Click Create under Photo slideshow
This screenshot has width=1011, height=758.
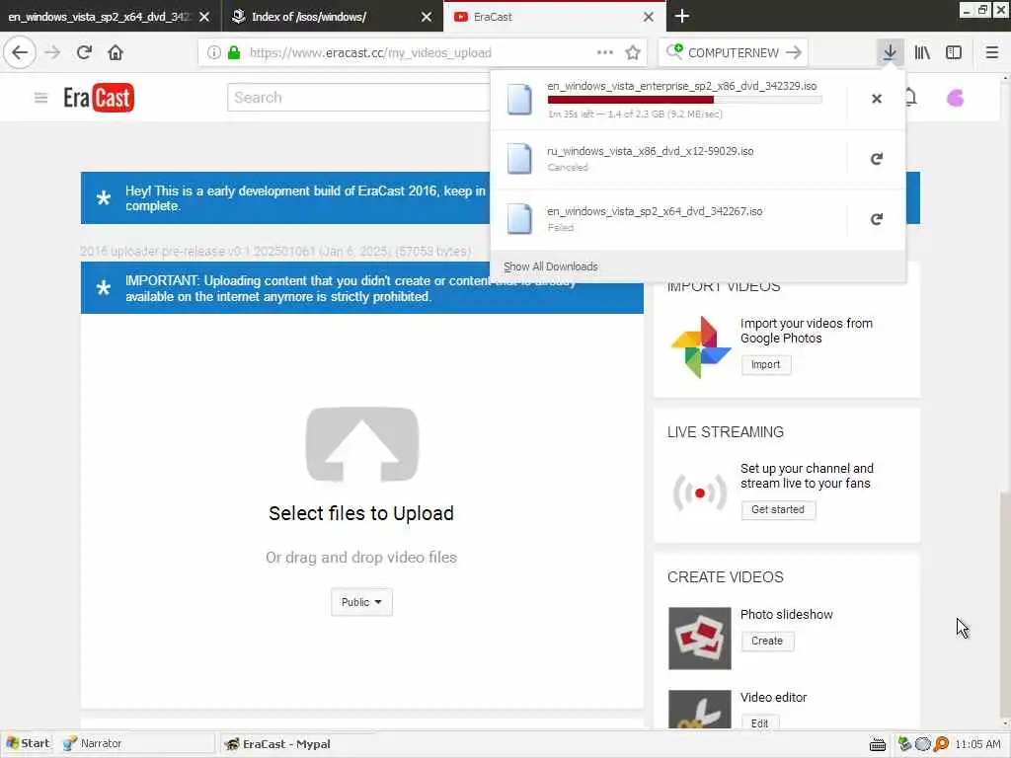tap(766, 642)
